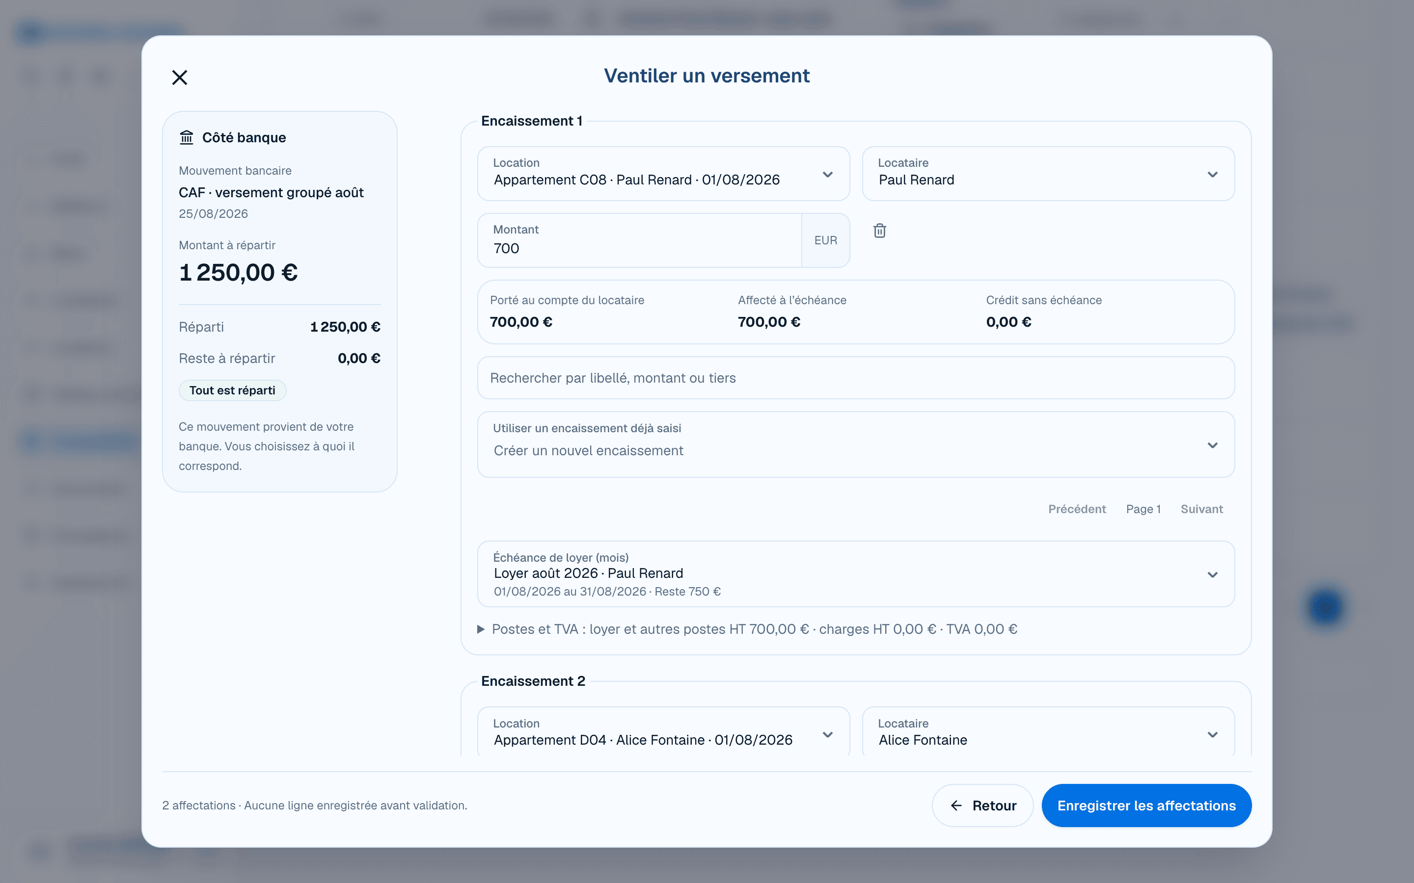Click the Encaissement 2 heading
The width and height of the screenshot is (1414, 883).
click(x=533, y=681)
